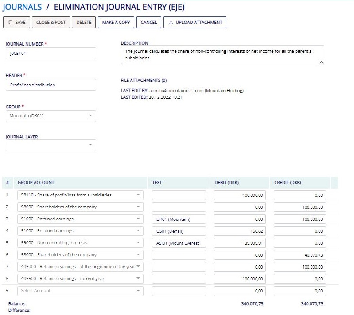The image size is (354, 315).
Task: Cancel editing the journal
Action: (149, 22)
